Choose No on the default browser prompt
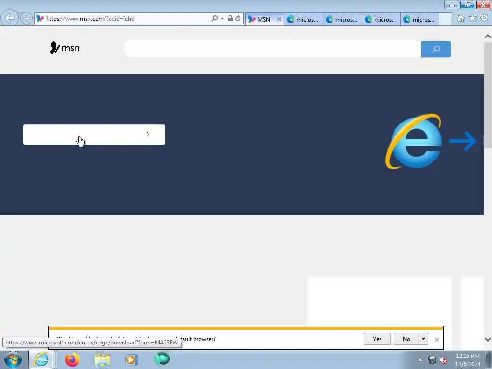The image size is (492, 369). click(406, 339)
